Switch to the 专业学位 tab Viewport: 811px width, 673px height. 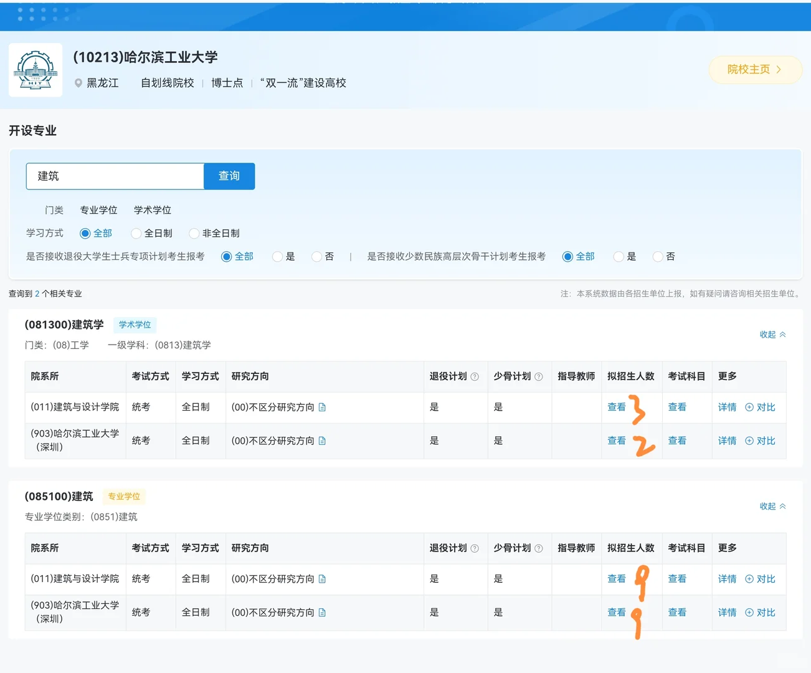[98, 210]
